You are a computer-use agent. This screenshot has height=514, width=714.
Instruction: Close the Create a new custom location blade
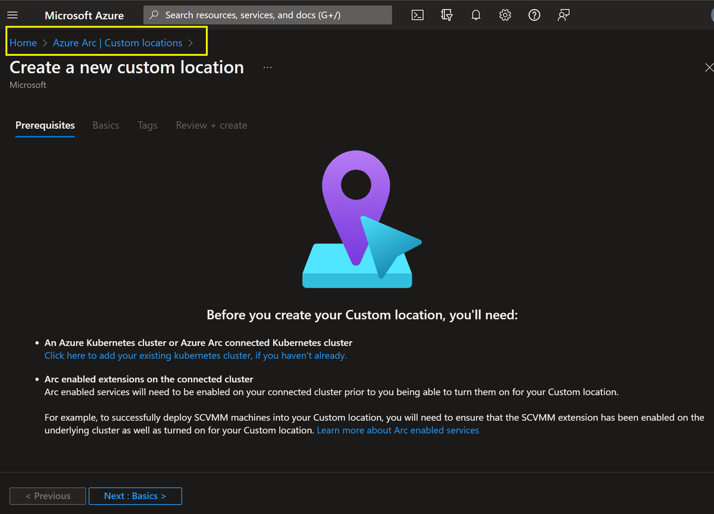coord(709,67)
